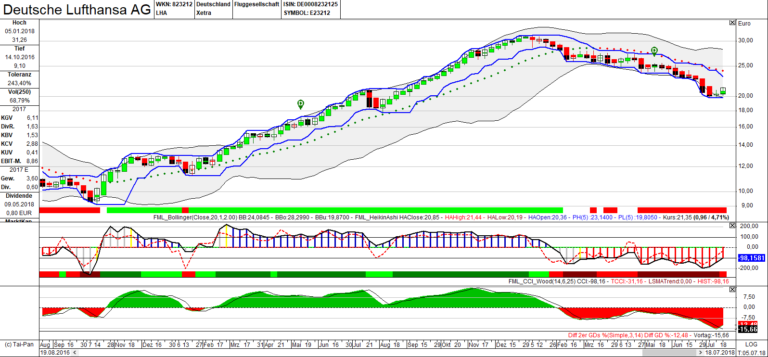The width and height of the screenshot is (768, 357).
Task: Click the horizontal time scrollbar thumb
Action: tap(669, 353)
